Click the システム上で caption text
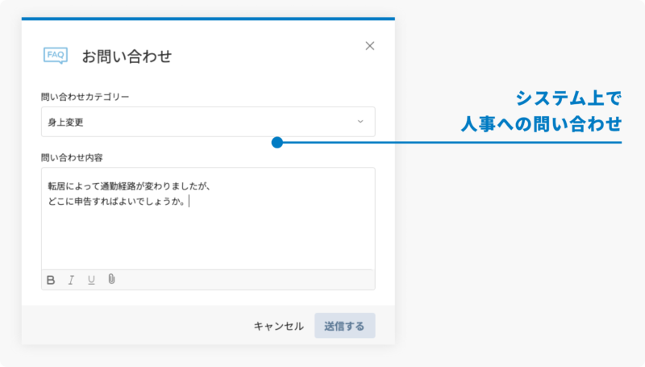The image size is (645, 367). tap(568, 98)
